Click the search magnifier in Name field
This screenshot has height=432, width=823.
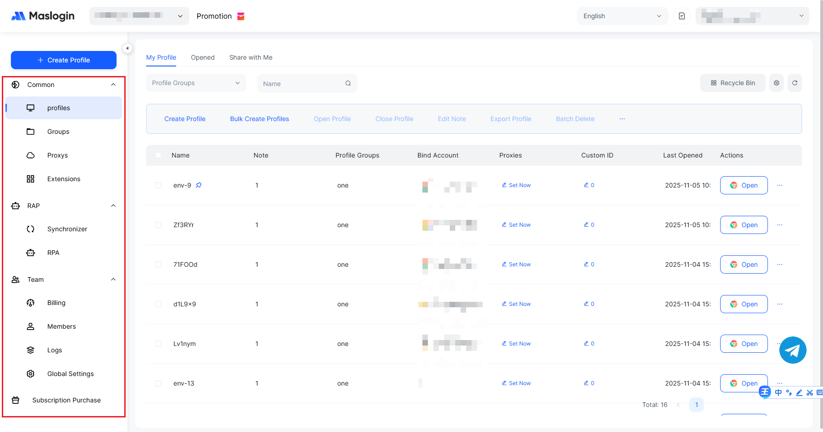[348, 83]
